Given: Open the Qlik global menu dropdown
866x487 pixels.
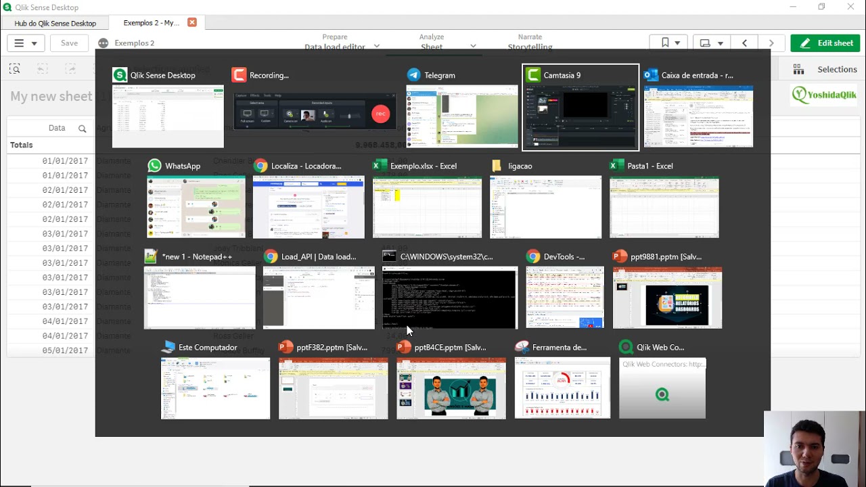Looking at the screenshot, I should [26, 43].
